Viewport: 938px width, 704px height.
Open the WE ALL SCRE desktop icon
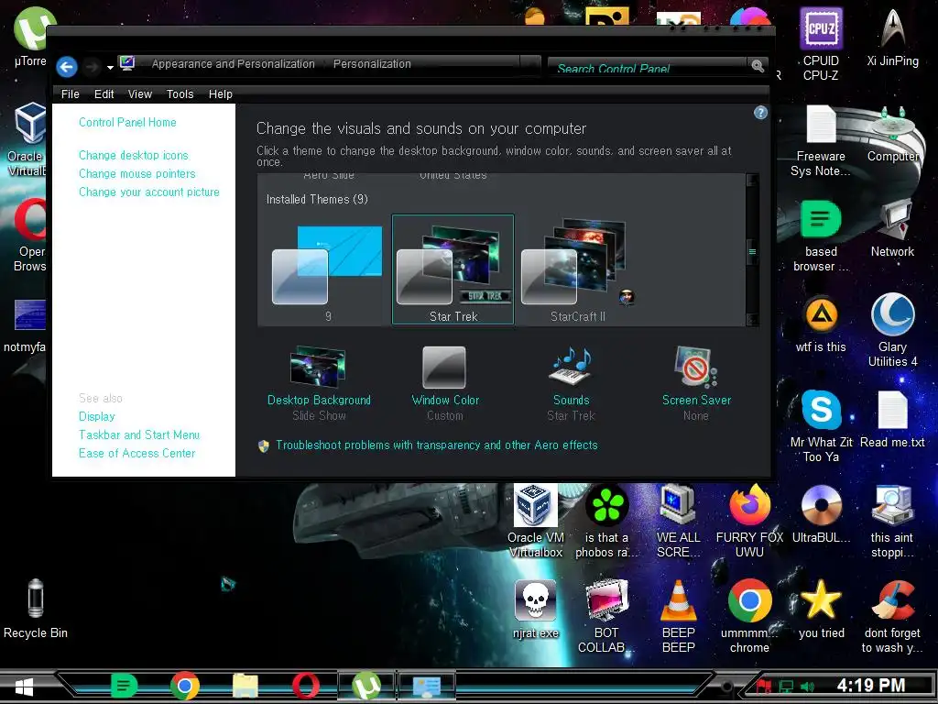pyautogui.click(x=678, y=522)
